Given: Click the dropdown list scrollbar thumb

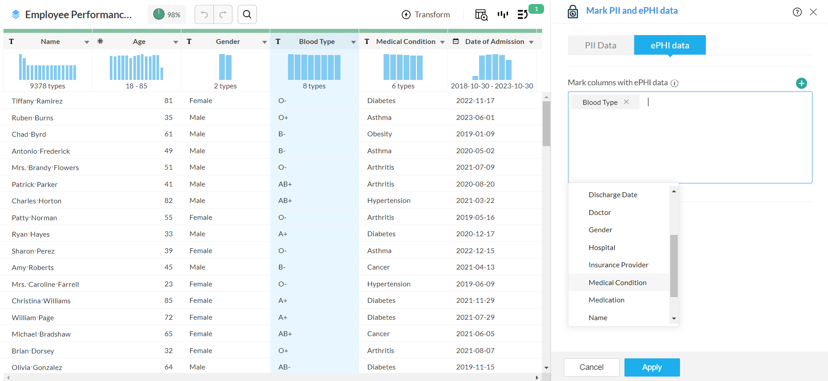Looking at the screenshot, I should tap(674, 265).
